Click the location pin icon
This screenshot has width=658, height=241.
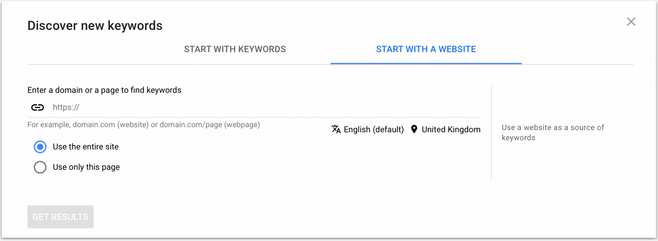click(414, 129)
